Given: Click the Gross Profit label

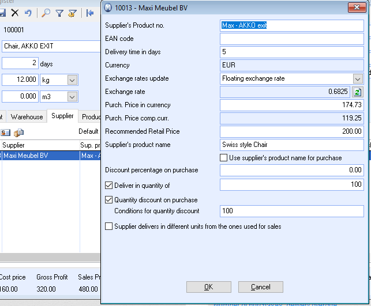Looking at the screenshot, I should pos(52,277).
